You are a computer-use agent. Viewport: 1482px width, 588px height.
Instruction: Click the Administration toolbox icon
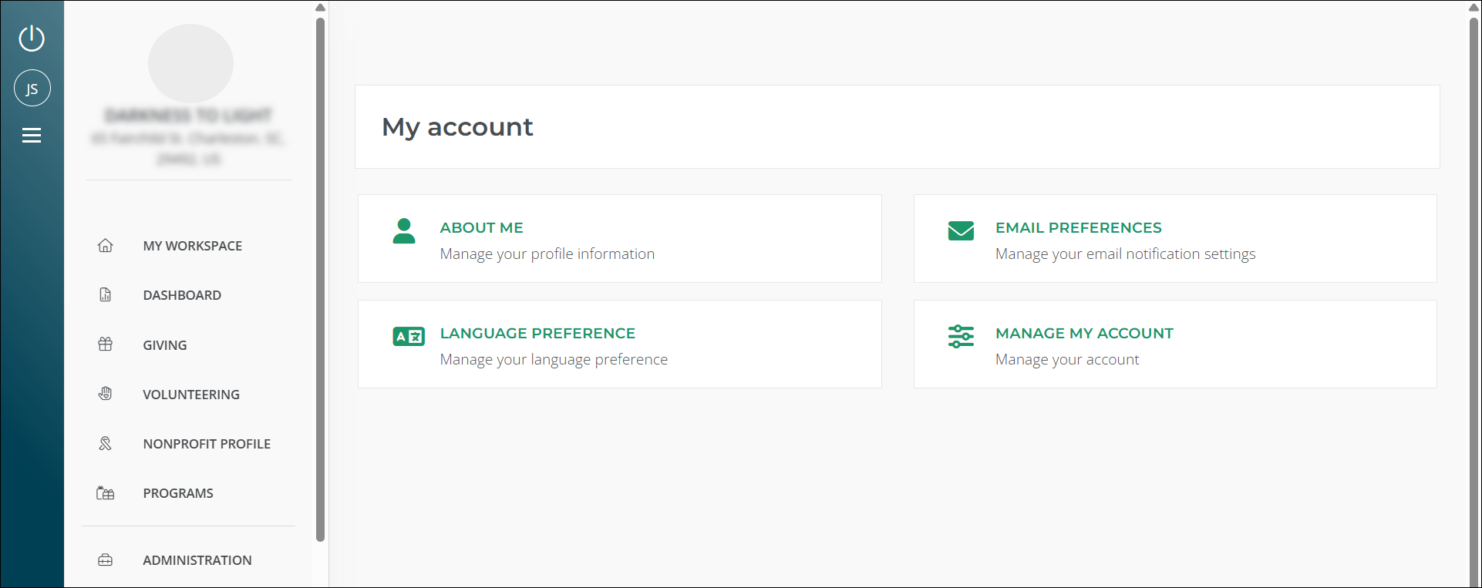coord(106,560)
